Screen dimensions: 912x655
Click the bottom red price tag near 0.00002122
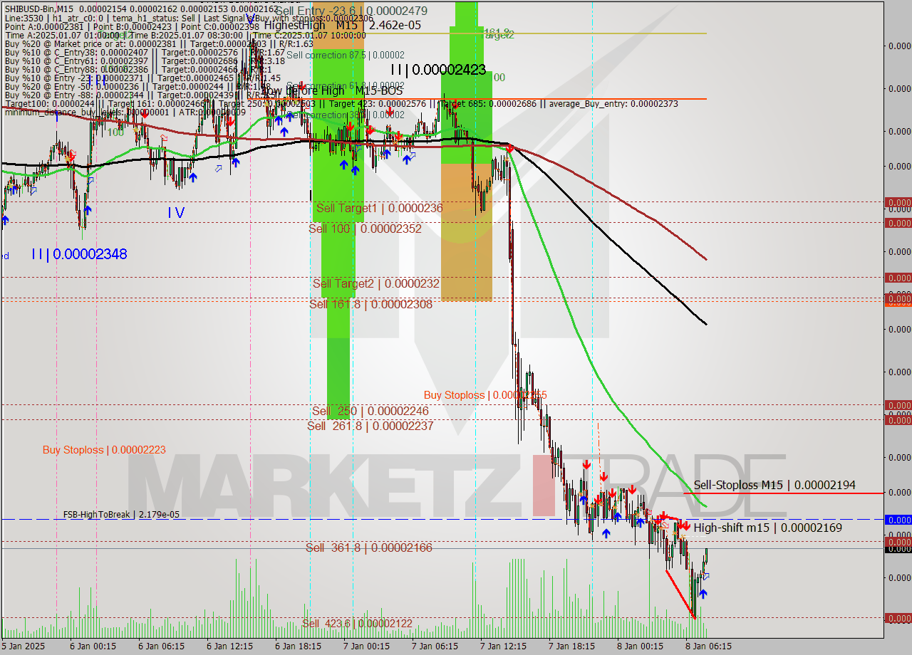pyautogui.click(x=898, y=618)
